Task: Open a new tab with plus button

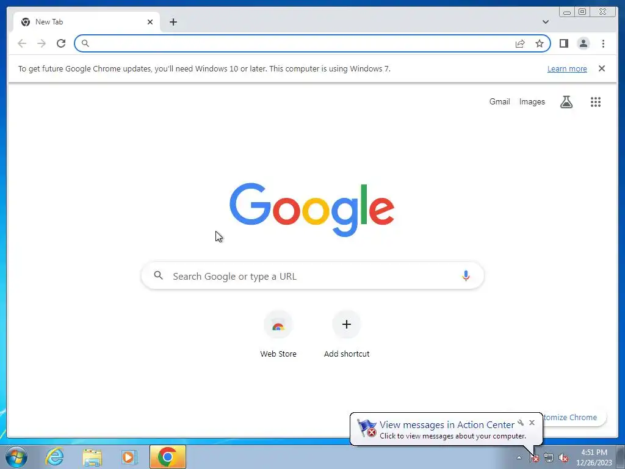Action: coord(173,22)
